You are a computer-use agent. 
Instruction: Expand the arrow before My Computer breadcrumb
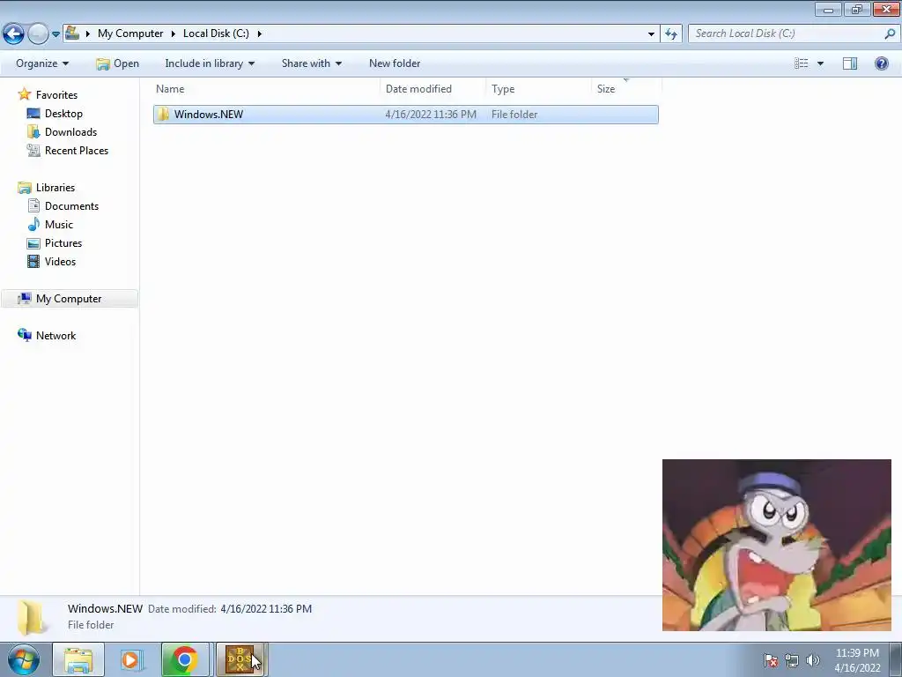pyautogui.click(x=88, y=33)
